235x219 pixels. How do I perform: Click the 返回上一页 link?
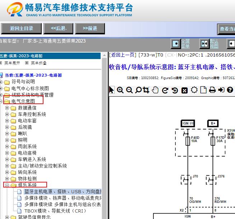[123, 55]
